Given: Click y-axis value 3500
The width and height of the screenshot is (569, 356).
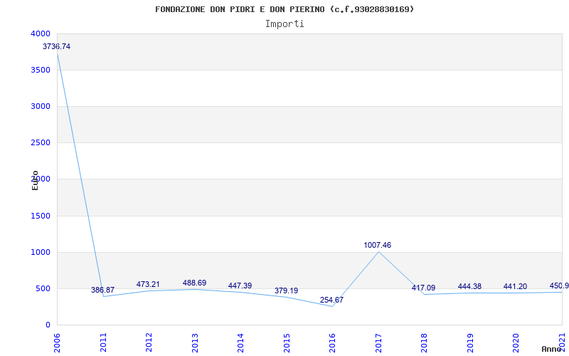Looking at the screenshot, I should click(x=41, y=70).
